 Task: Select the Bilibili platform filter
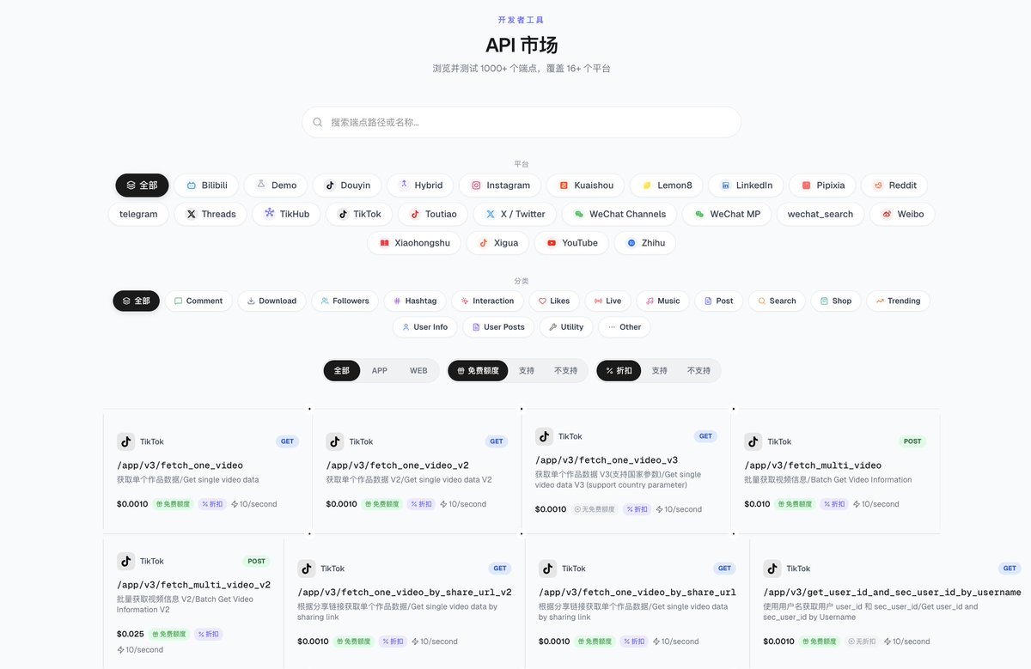click(x=206, y=185)
